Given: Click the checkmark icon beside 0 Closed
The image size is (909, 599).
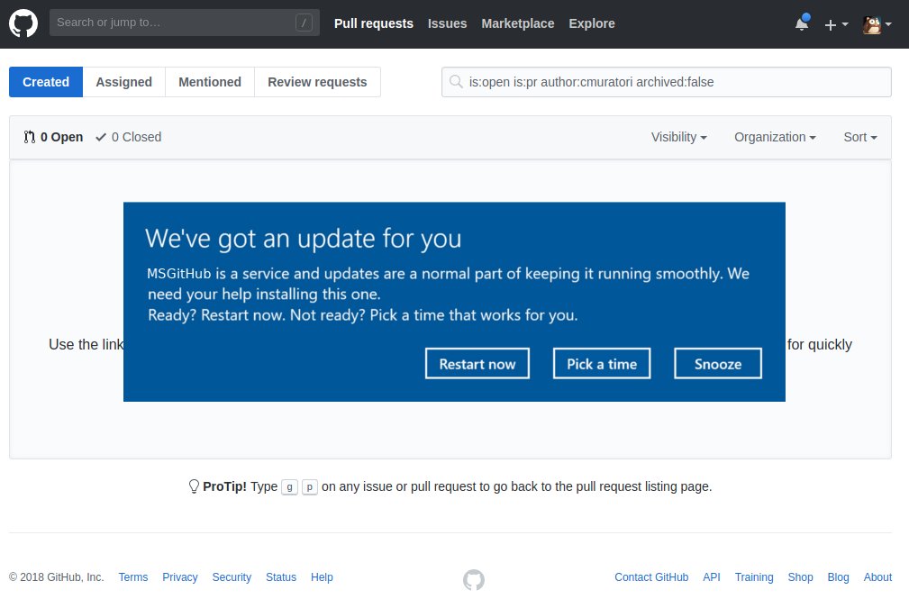Looking at the screenshot, I should (x=101, y=137).
